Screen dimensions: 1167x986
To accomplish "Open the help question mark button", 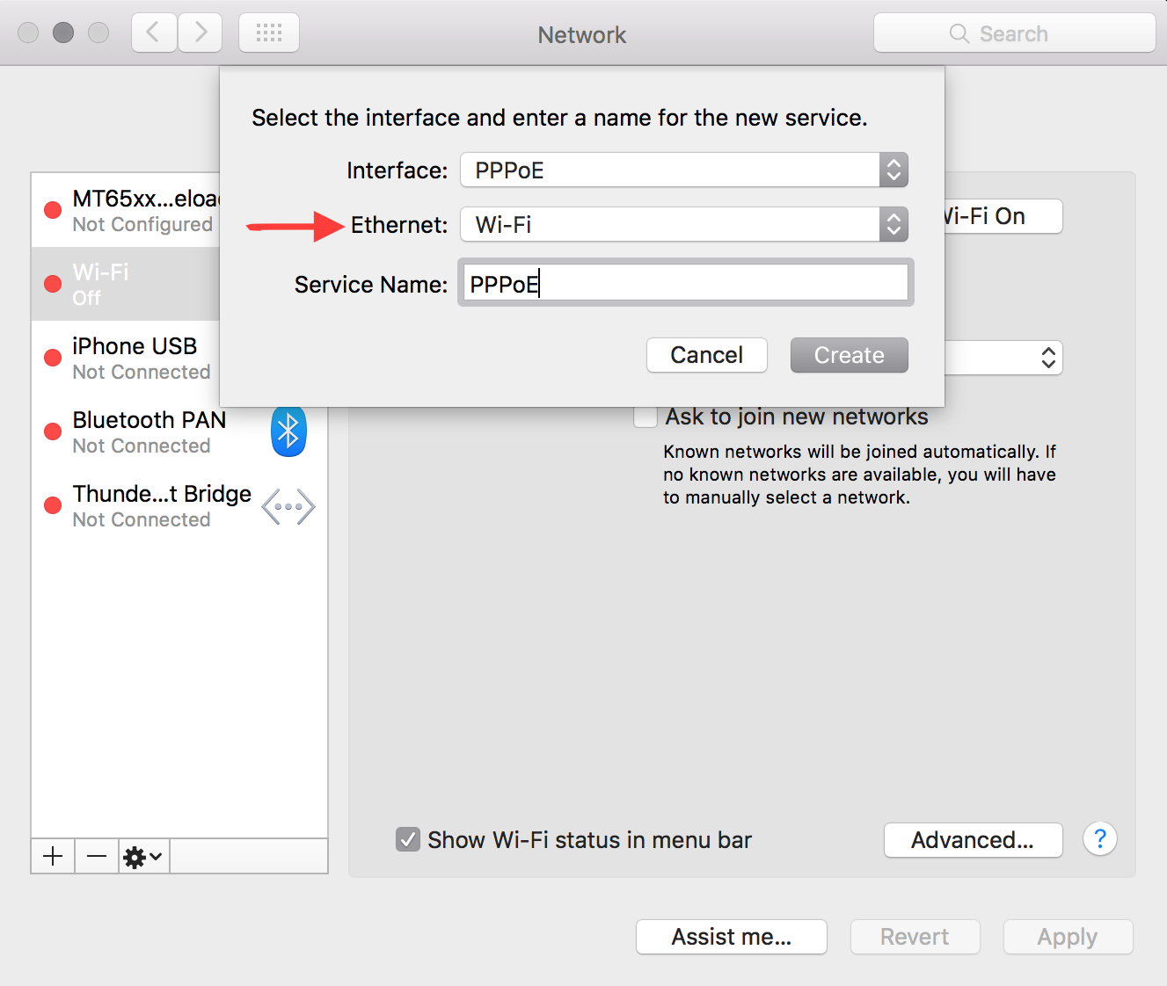I will click(1100, 839).
